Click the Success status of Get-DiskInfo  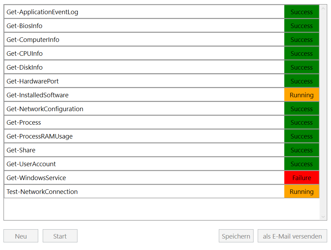tap(302, 67)
